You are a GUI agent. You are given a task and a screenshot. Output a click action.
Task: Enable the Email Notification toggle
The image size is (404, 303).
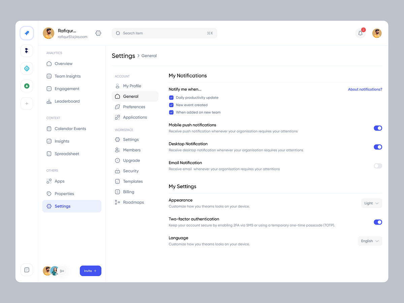tap(378, 166)
